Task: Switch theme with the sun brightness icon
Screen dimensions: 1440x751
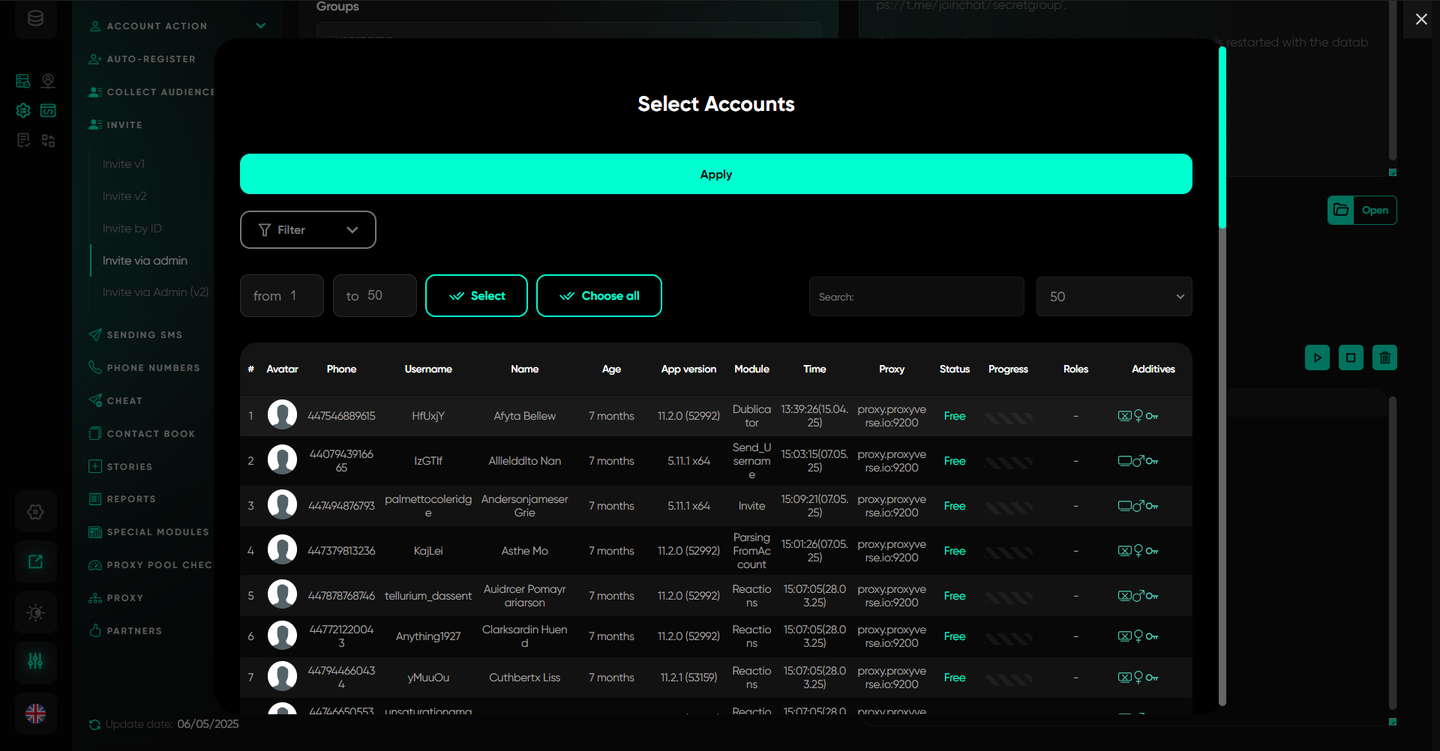Action: [35, 612]
